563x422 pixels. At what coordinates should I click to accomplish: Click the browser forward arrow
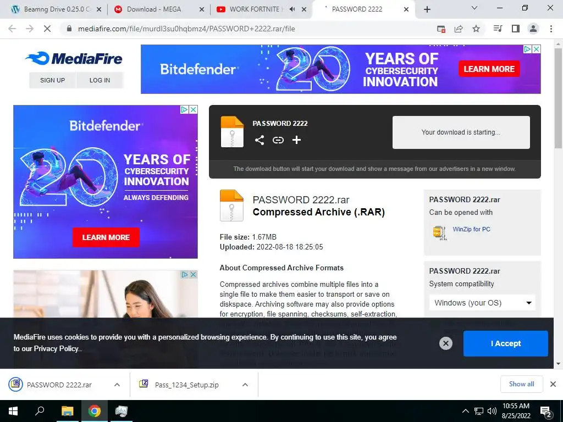[x=30, y=29]
